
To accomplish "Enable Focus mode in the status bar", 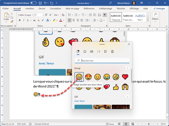I will click(x=110, y=124).
